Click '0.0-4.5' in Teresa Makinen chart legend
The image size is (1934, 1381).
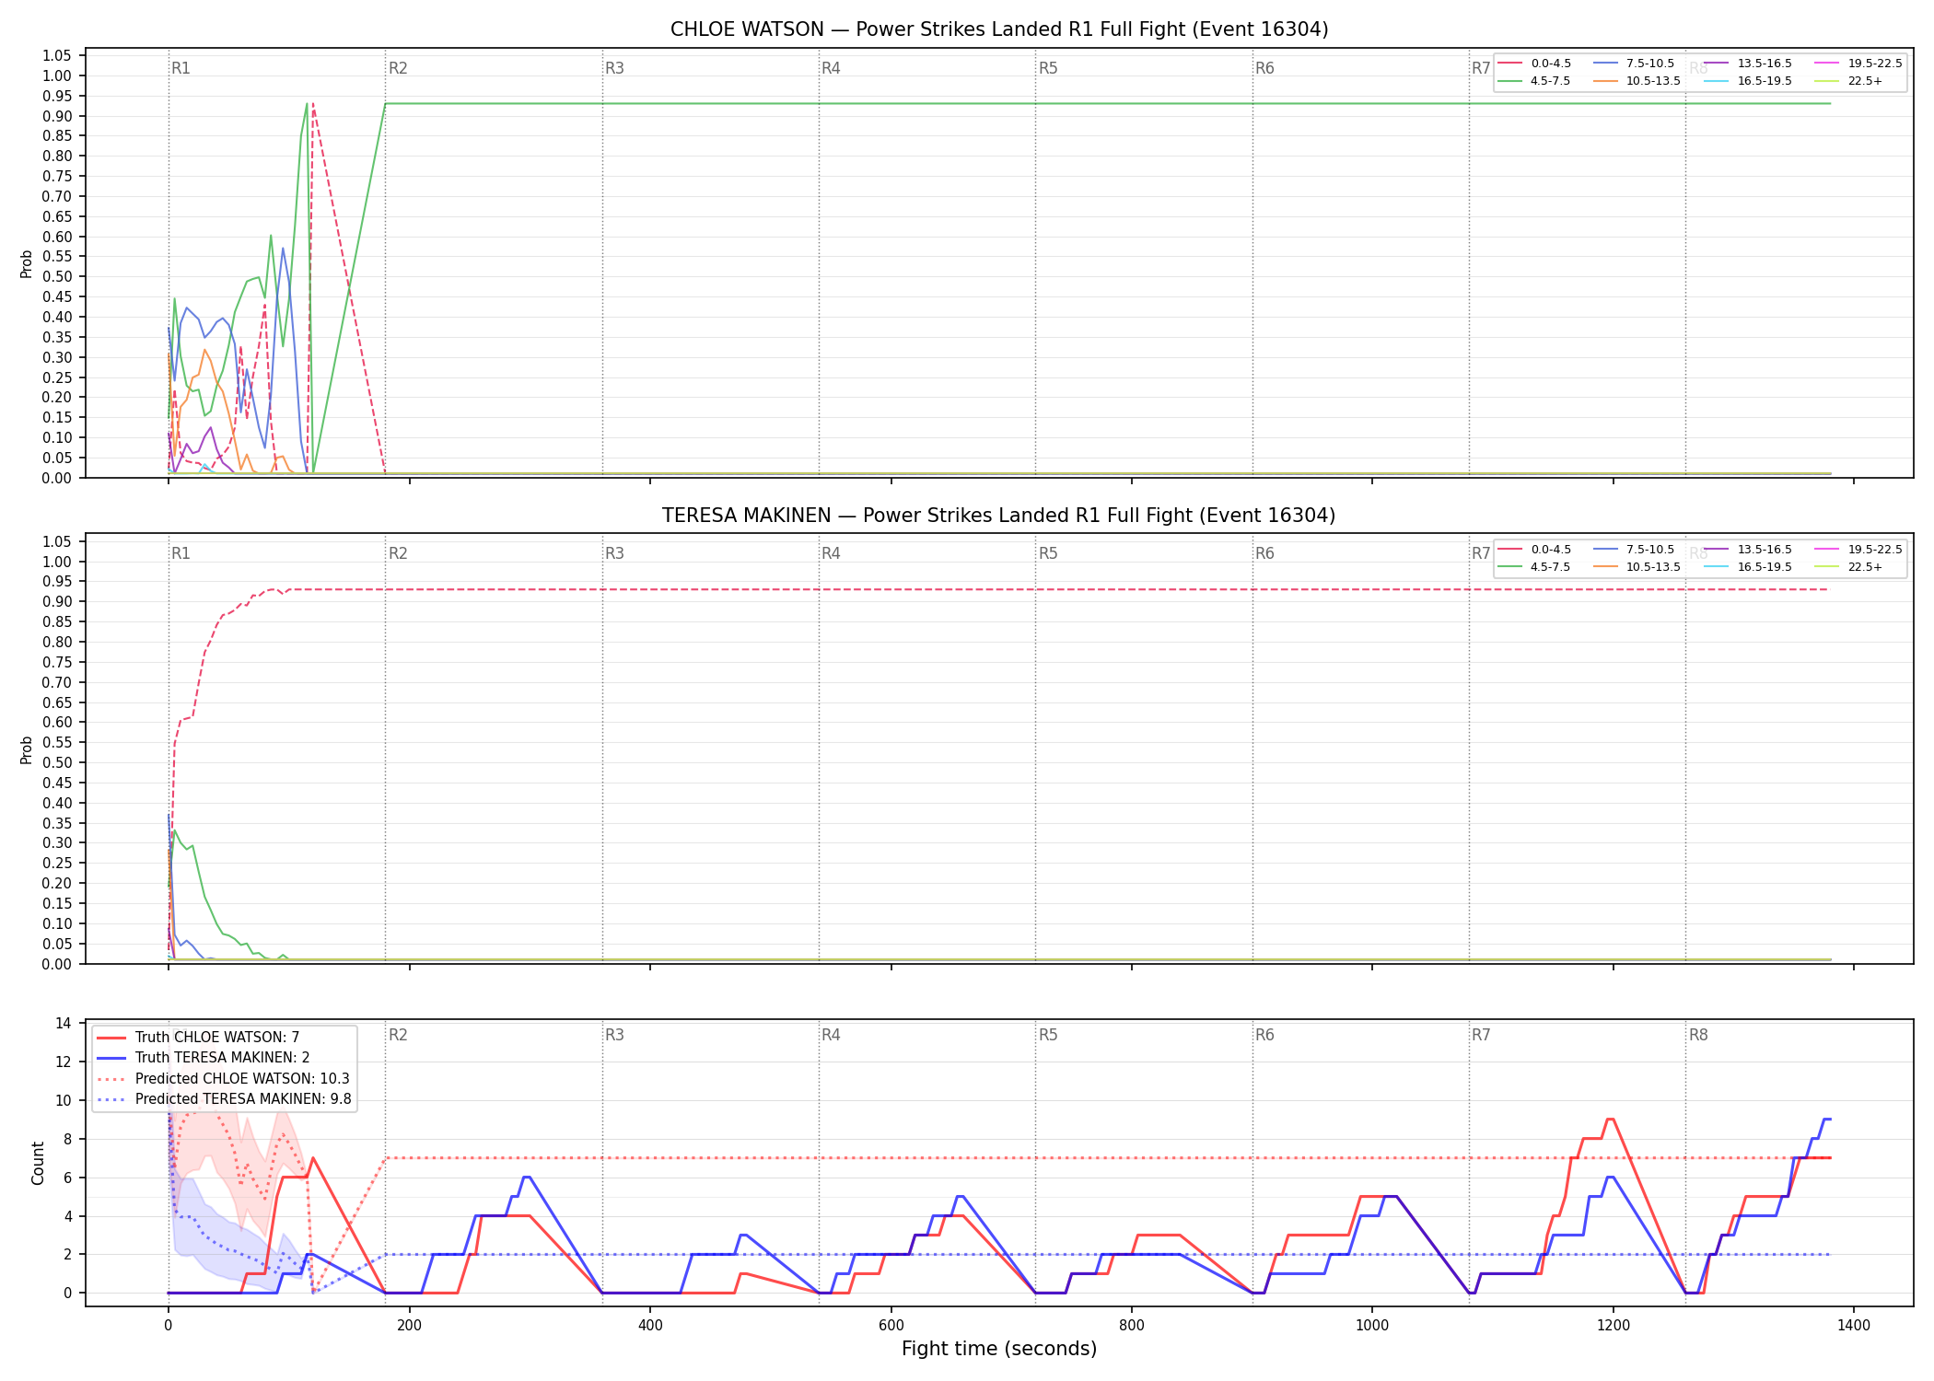(1551, 550)
